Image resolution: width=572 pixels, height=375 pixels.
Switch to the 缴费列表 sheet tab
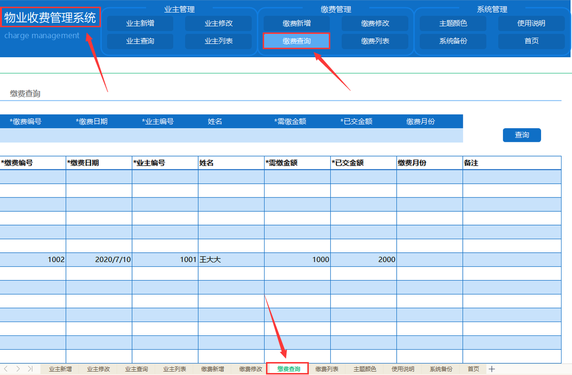(327, 369)
